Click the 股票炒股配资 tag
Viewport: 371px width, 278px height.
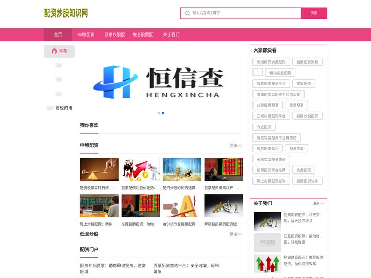point(307,116)
